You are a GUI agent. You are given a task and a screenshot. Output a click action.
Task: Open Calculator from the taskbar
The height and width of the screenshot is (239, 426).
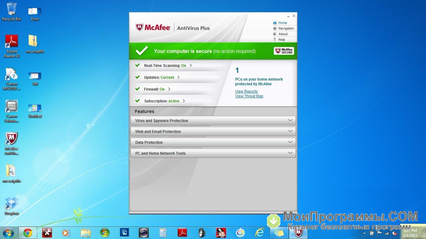(x=163, y=232)
